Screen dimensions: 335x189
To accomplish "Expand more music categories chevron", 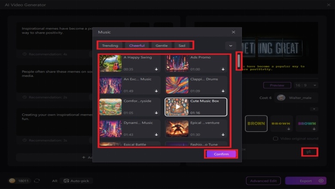I will pyautogui.click(x=231, y=46).
